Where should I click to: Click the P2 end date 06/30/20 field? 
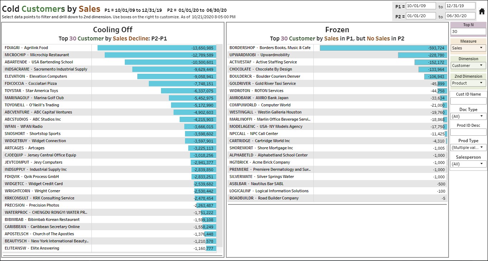pos(460,16)
